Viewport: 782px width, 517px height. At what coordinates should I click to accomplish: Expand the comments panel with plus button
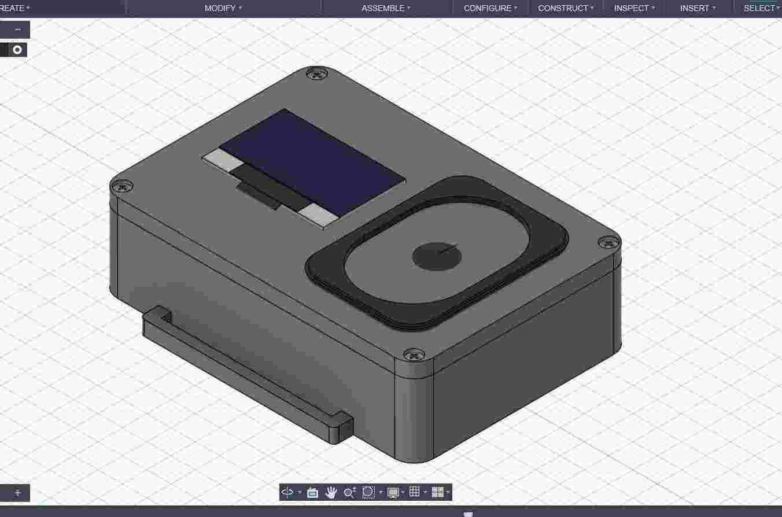[x=18, y=493]
